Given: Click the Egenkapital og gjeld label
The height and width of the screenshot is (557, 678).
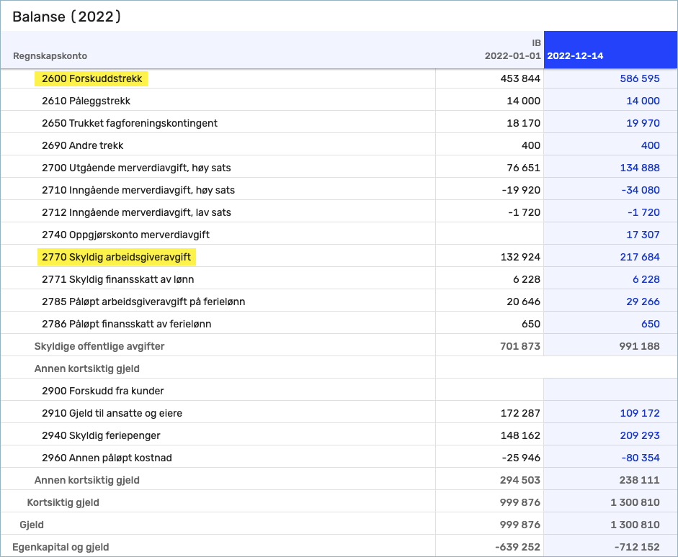Looking at the screenshot, I should coord(61,548).
